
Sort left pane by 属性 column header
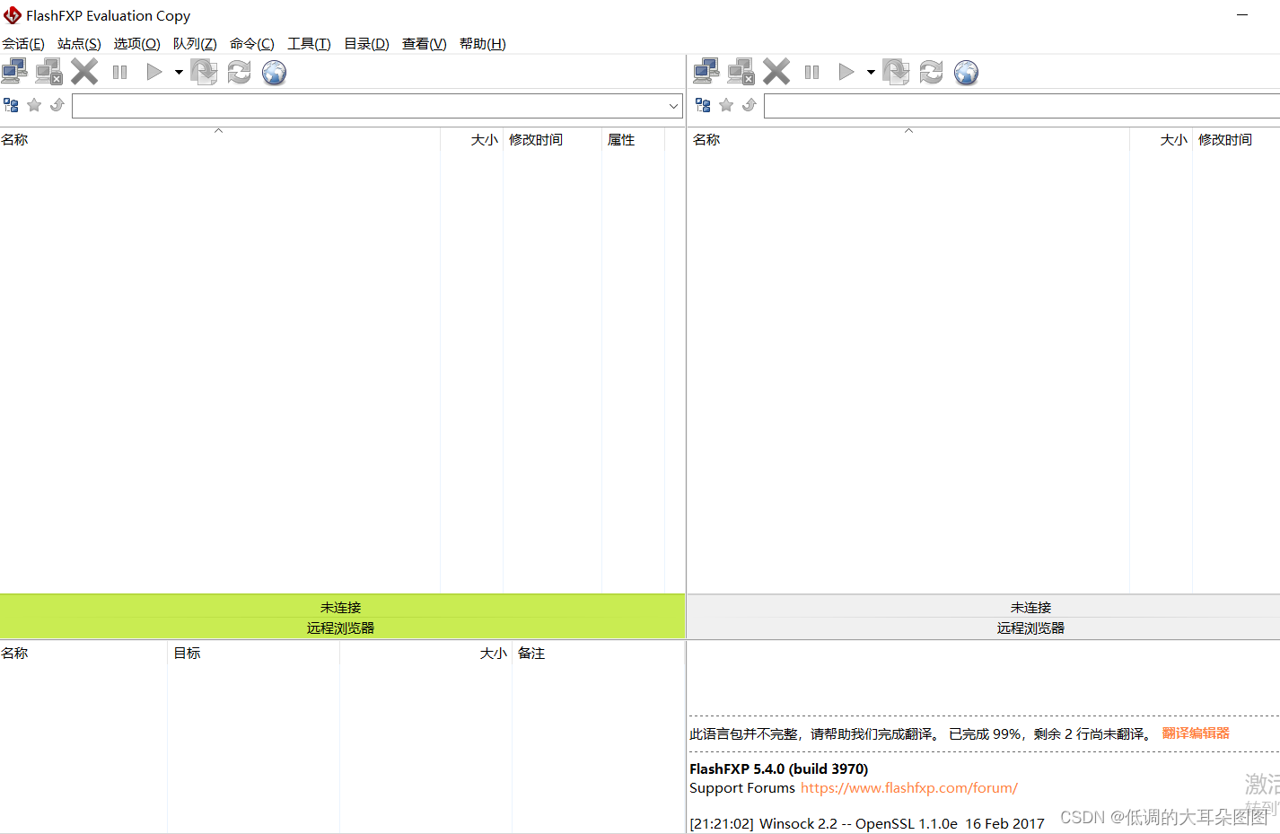point(633,139)
